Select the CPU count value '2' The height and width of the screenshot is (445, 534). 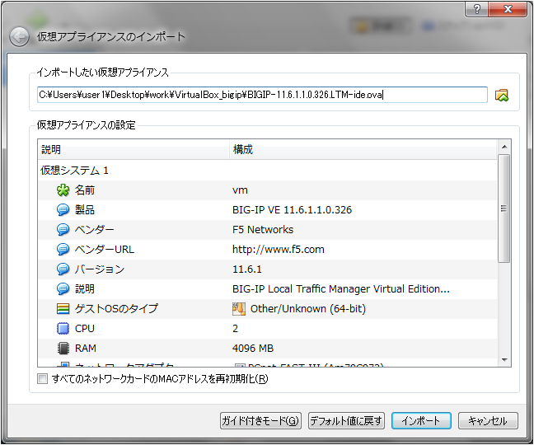point(236,329)
